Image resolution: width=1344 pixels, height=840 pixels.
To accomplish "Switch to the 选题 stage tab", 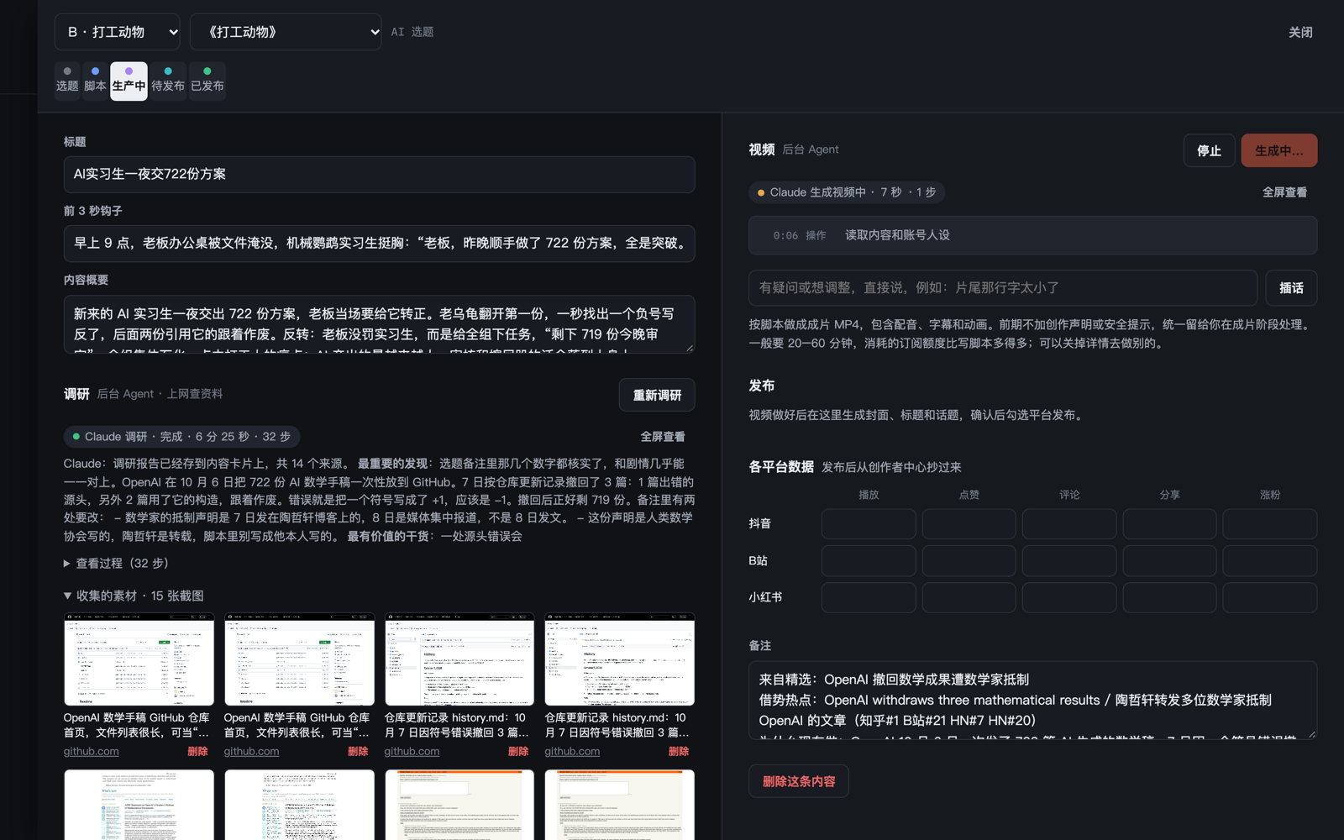I will pos(67,81).
